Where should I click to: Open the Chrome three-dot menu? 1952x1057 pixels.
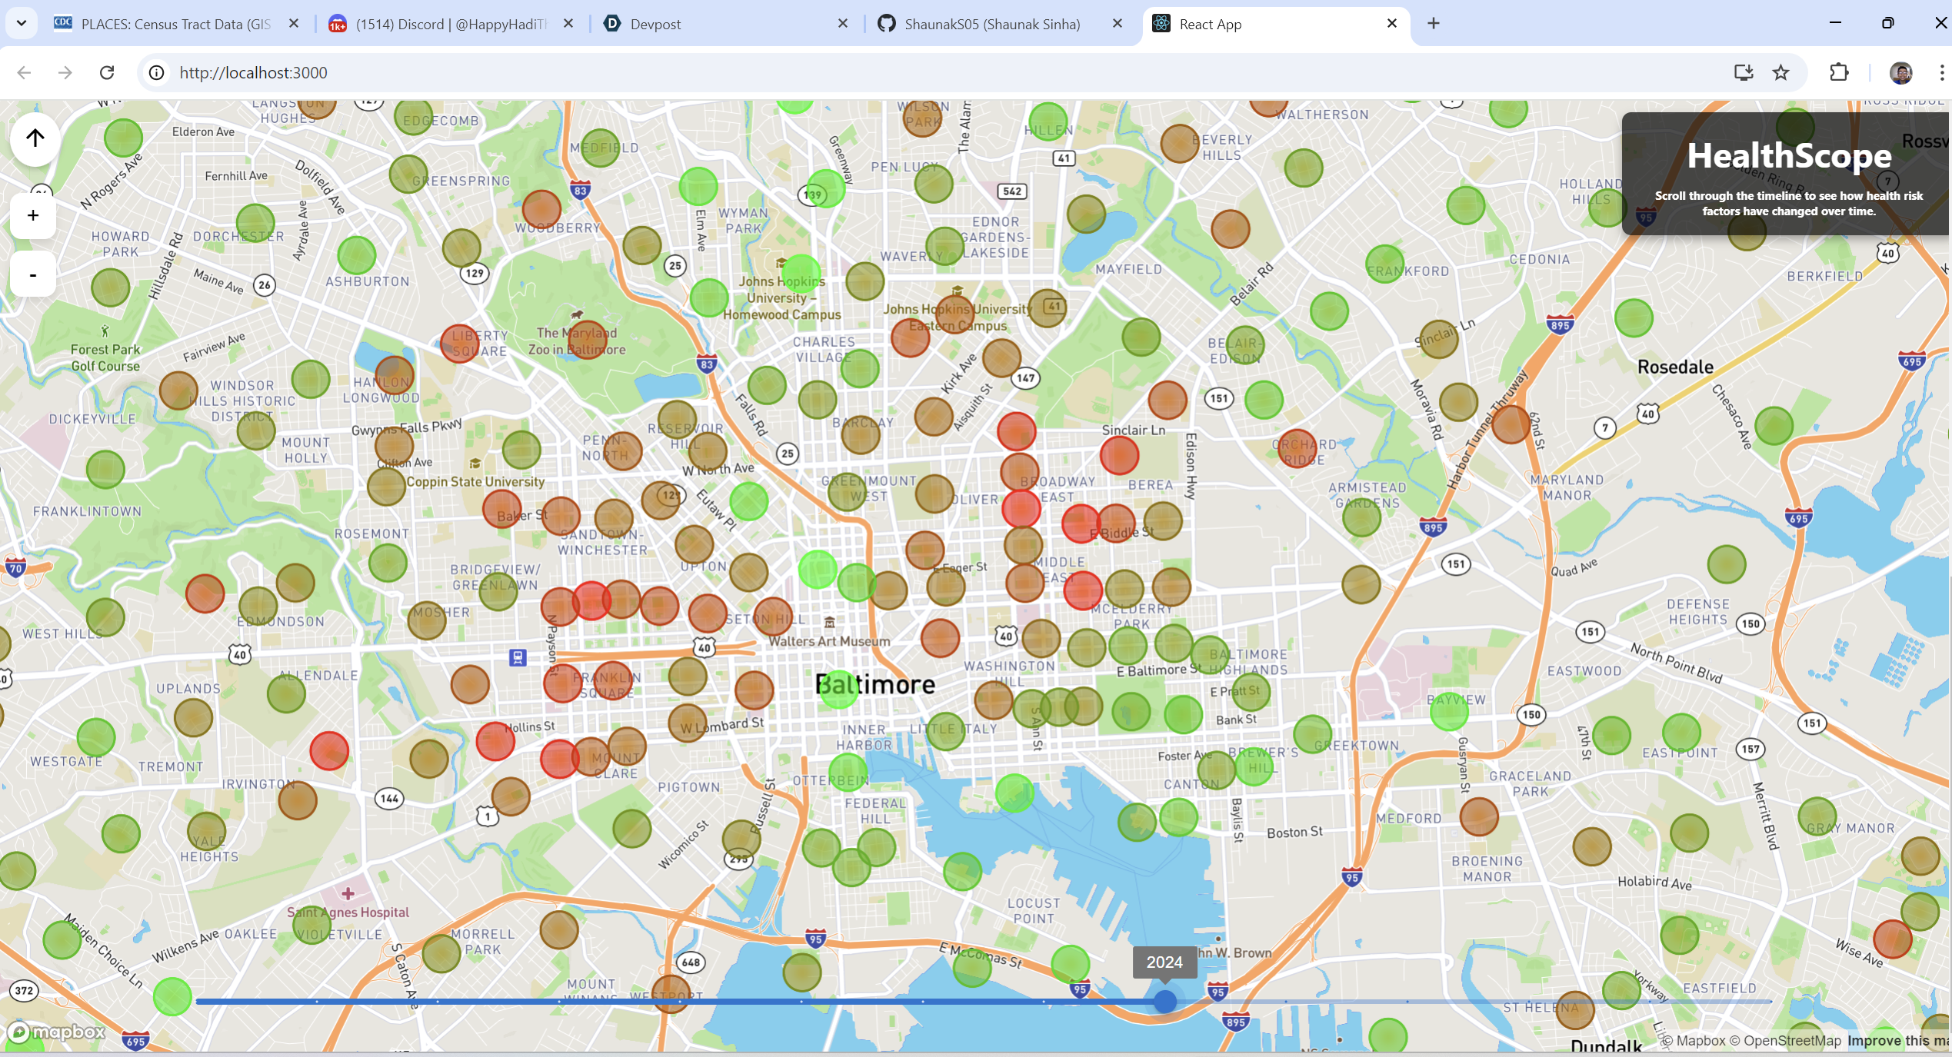pyautogui.click(x=1941, y=72)
